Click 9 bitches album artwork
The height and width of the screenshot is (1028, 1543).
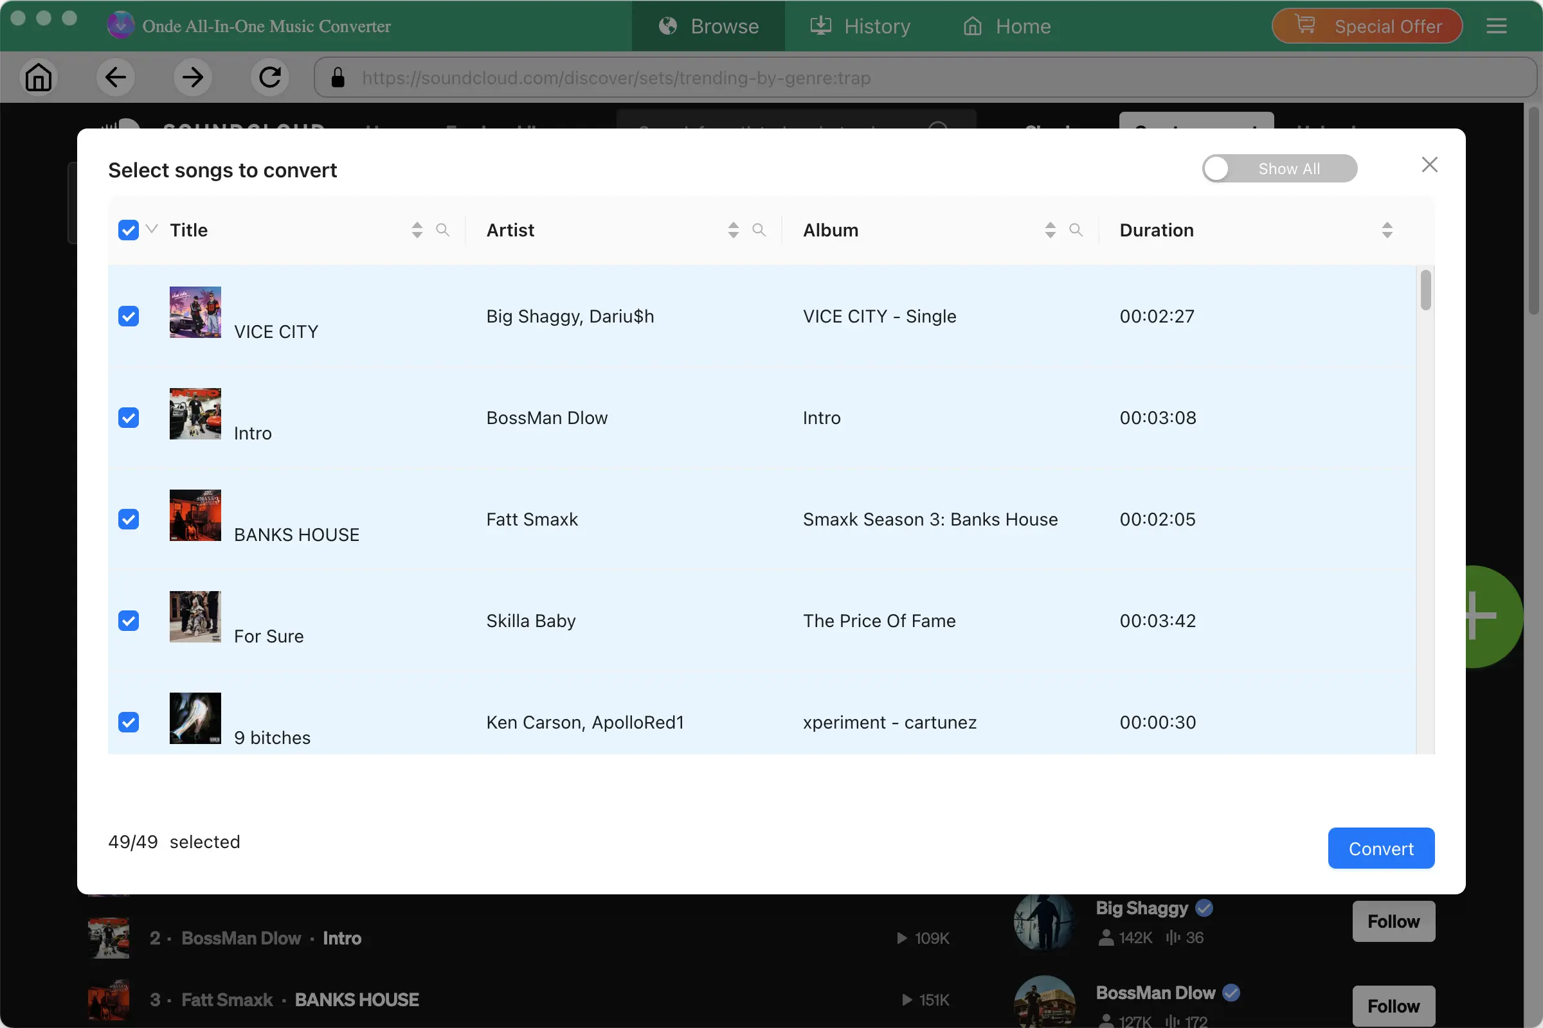[x=195, y=718]
